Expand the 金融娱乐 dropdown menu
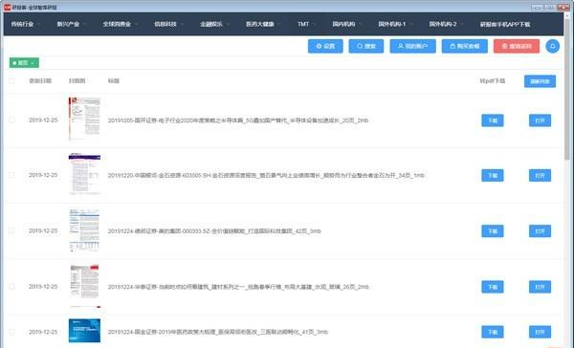 pos(214,24)
